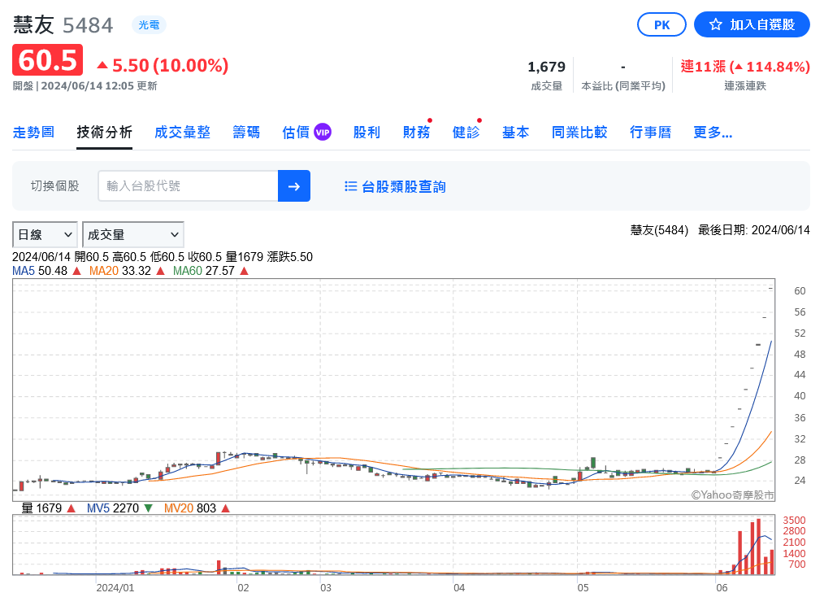Open the 成交彙整 tab
The image size is (824, 597).
click(182, 132)
